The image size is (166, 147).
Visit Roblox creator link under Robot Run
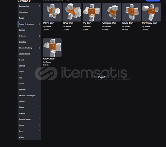click(48, 62)
